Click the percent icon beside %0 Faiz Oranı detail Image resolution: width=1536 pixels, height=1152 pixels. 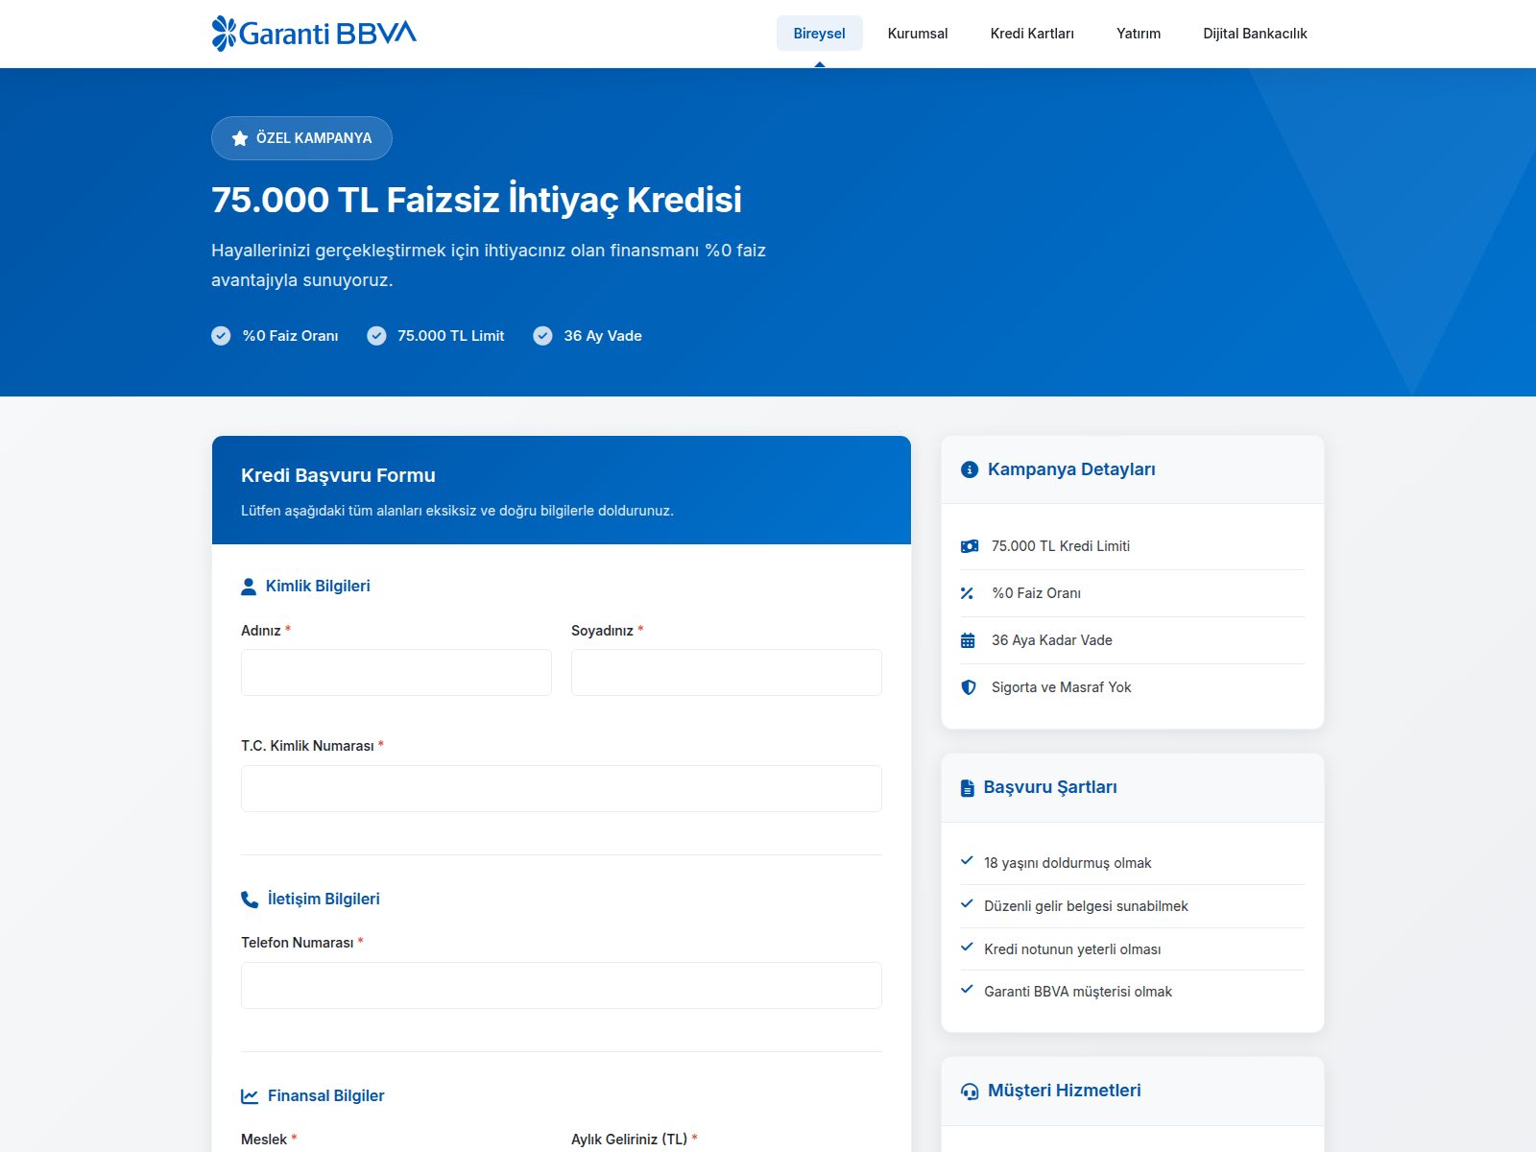[x=967, y=593]
